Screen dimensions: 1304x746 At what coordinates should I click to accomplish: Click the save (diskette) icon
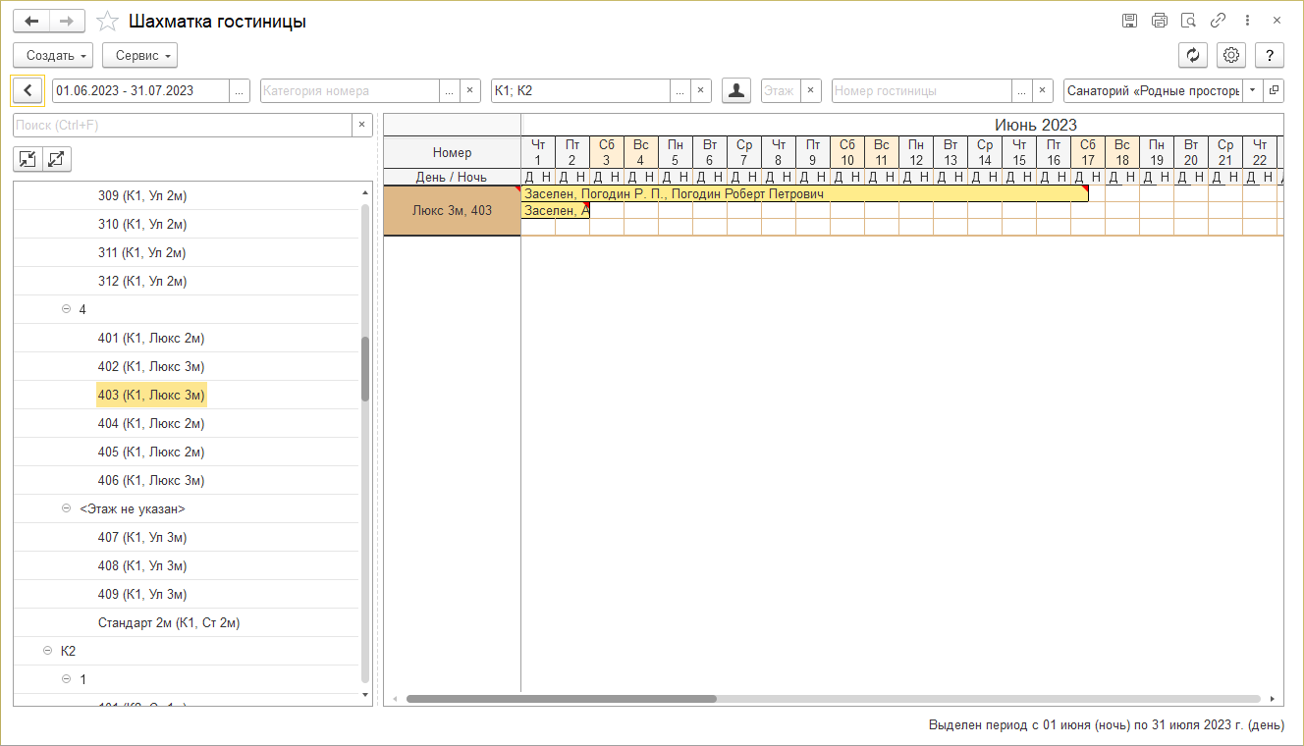click(x=1129, y=21)
